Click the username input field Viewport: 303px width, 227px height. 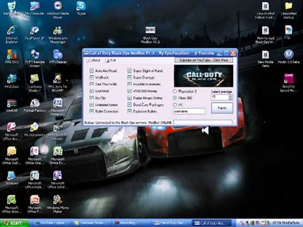189,111
